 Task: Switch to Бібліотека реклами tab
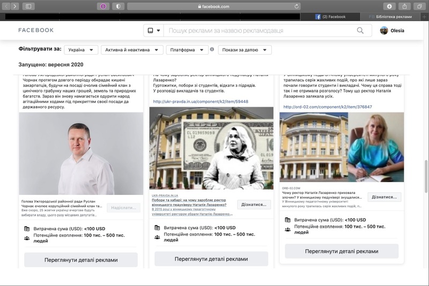click(390, 17)
